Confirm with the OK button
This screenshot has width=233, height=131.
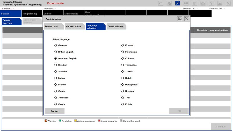[x=179, y=111]
